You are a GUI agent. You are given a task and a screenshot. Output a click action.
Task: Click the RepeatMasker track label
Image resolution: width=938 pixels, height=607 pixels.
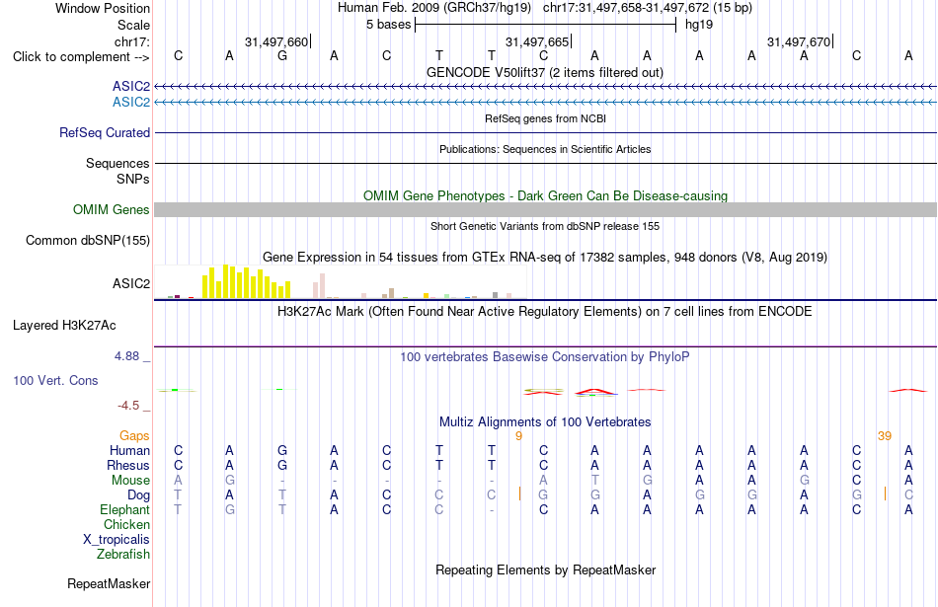[x=109, y=583]
